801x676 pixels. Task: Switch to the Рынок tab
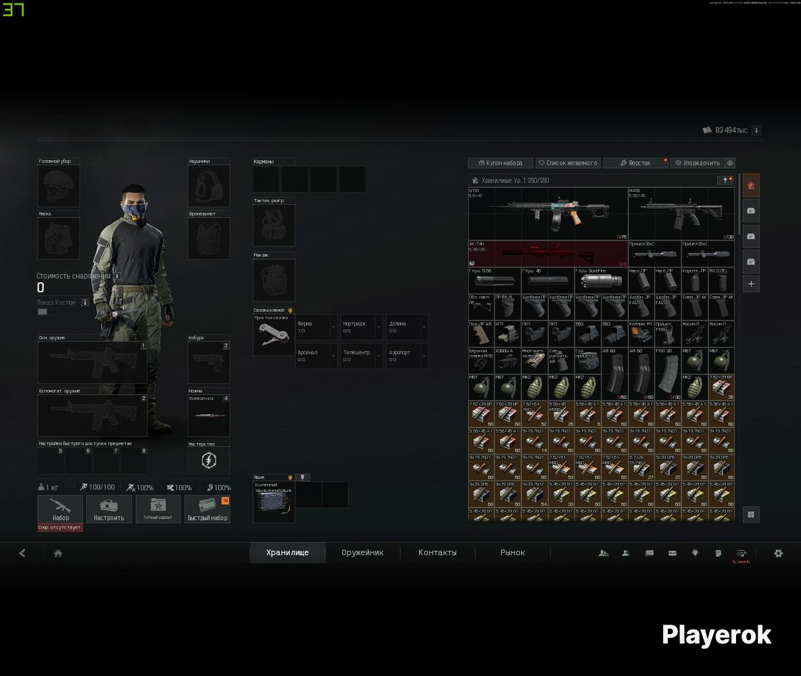point(513,552)
